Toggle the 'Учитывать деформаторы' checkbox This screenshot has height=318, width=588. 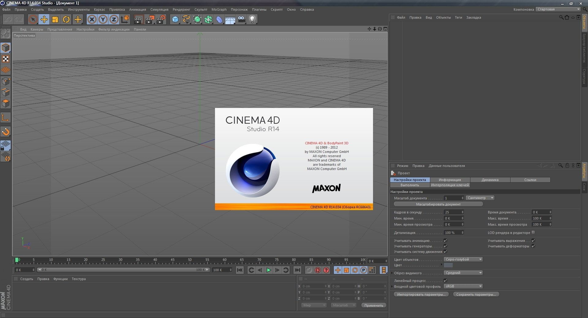pyautogui.click(x=533, y=246)
